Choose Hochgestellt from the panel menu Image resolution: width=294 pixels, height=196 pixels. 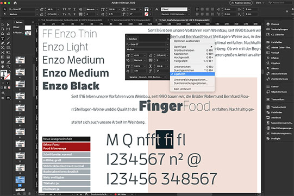pos(192,58)
